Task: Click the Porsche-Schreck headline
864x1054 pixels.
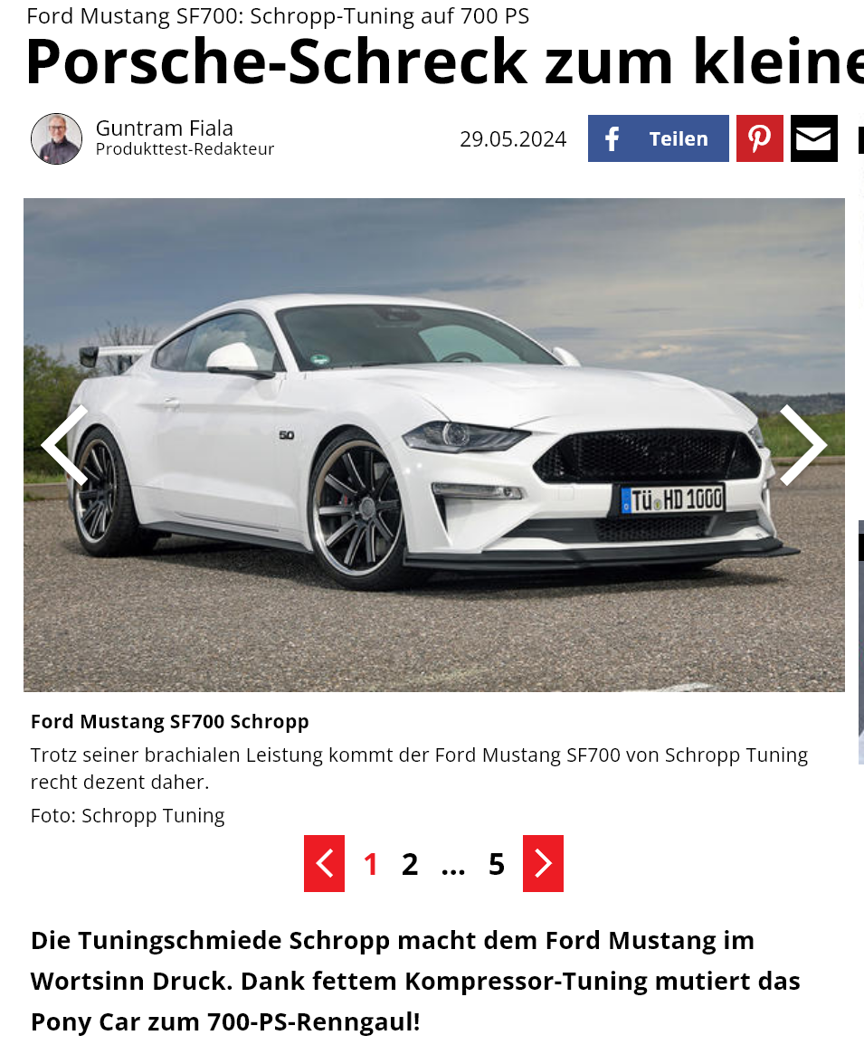Action: [444, 62]
